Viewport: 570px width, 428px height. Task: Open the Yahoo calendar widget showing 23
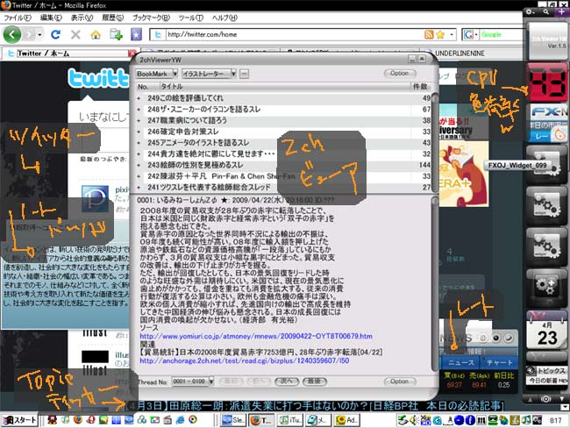[x=546, y=330]
